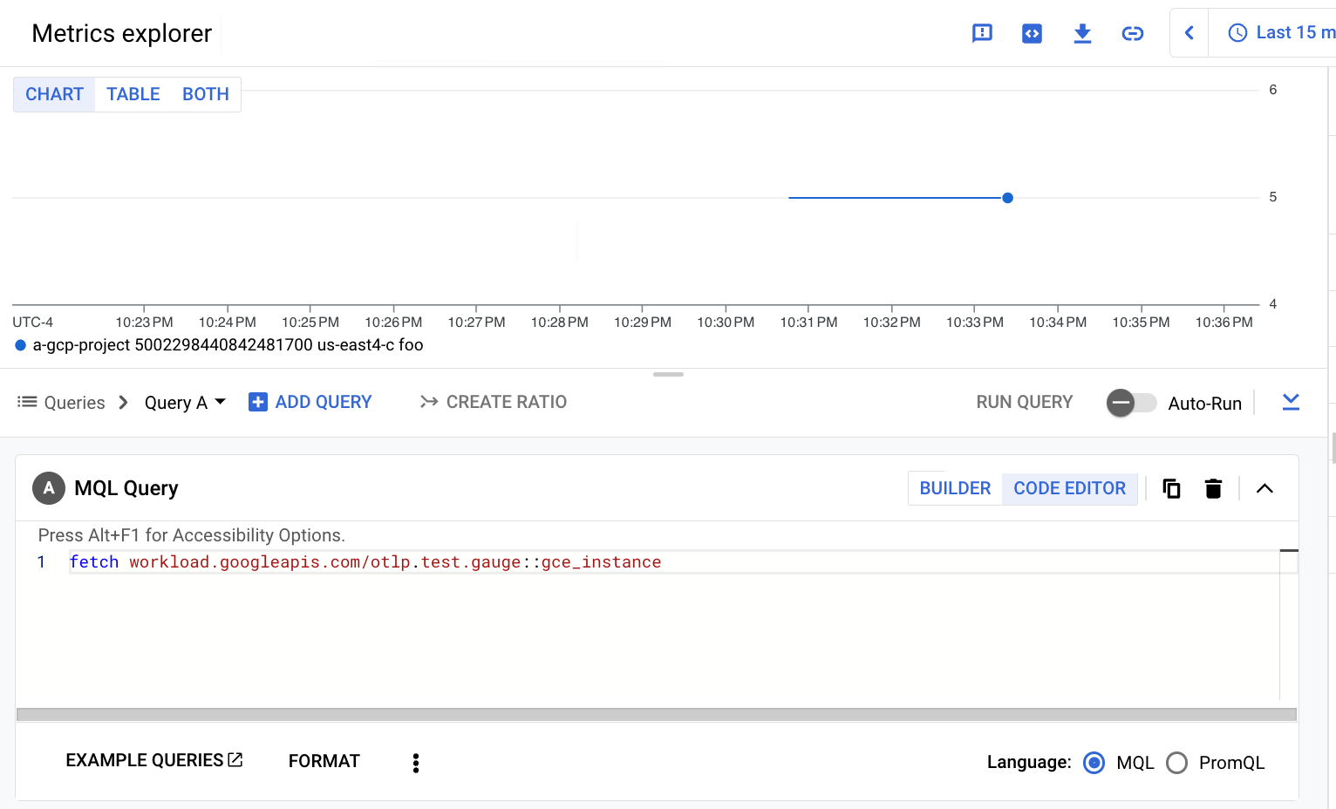Image resolution: width=1336 pixels, height=809 pixels.
Task: Click the pane resize drag handle
Action: tap(668, 374)
